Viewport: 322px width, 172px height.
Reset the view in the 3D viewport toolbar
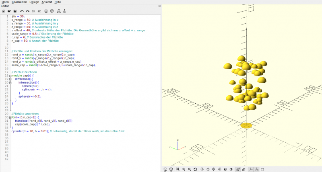(x=196, y=170)
